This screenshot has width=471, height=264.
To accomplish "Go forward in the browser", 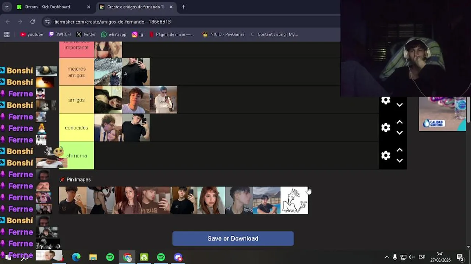I will [x=20, y=22].
